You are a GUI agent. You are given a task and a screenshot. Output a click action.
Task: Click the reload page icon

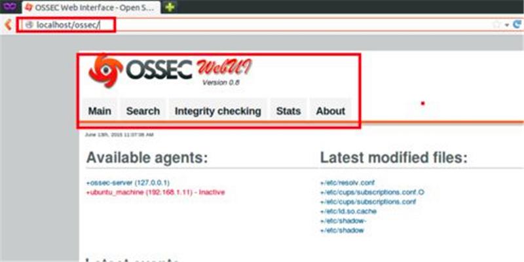517,24
